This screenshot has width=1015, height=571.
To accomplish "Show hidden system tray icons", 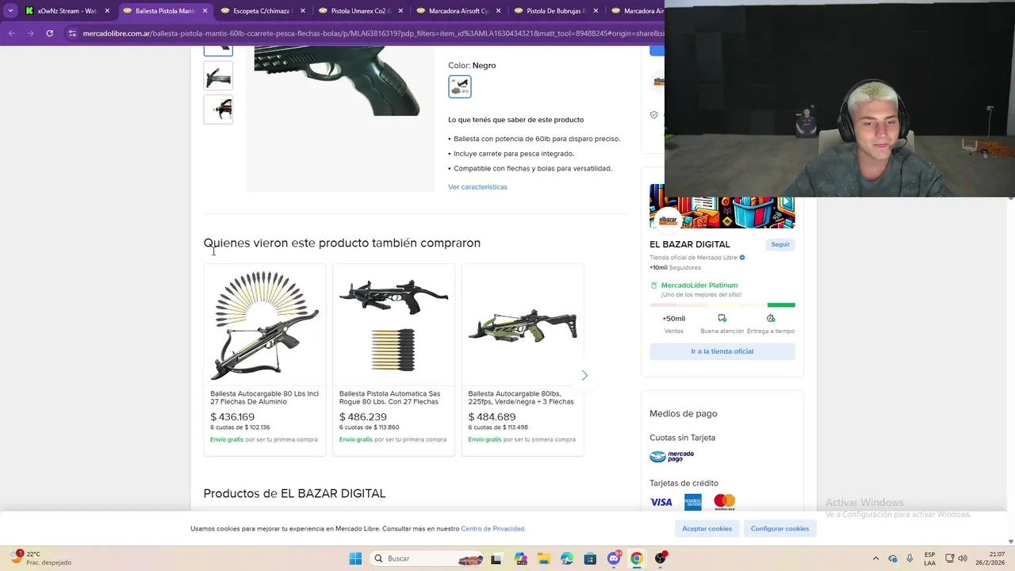I will click(875, 558).
